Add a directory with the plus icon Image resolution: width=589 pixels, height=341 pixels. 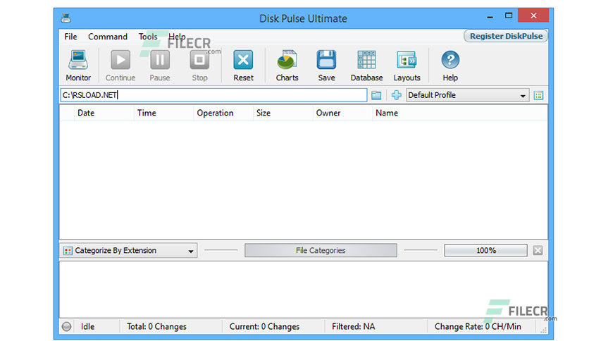(396, 95)
